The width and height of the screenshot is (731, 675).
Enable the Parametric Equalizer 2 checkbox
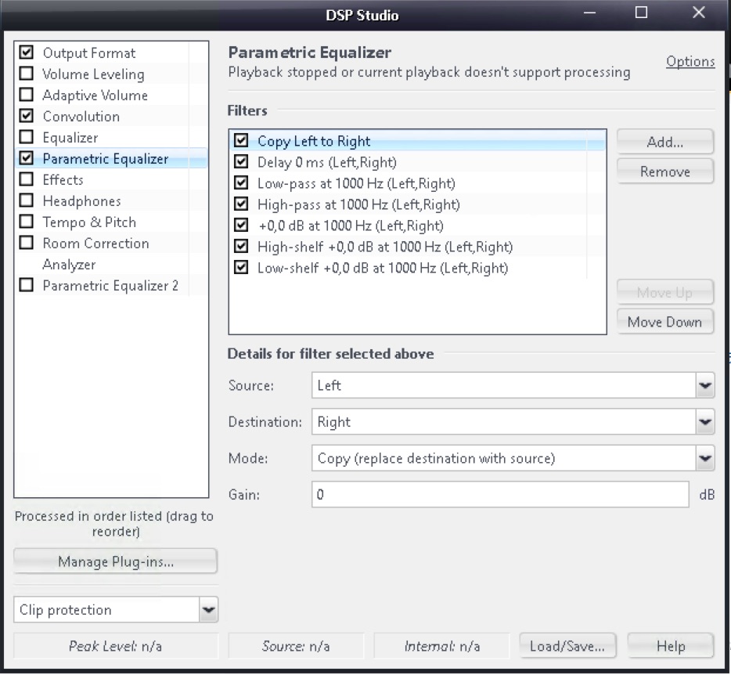coord(27,284)
